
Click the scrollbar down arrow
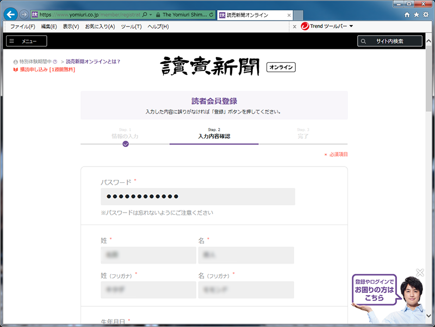pyautogui.click(x=428, y=316)
